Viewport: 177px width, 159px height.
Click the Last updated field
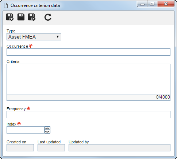[51, 148]
